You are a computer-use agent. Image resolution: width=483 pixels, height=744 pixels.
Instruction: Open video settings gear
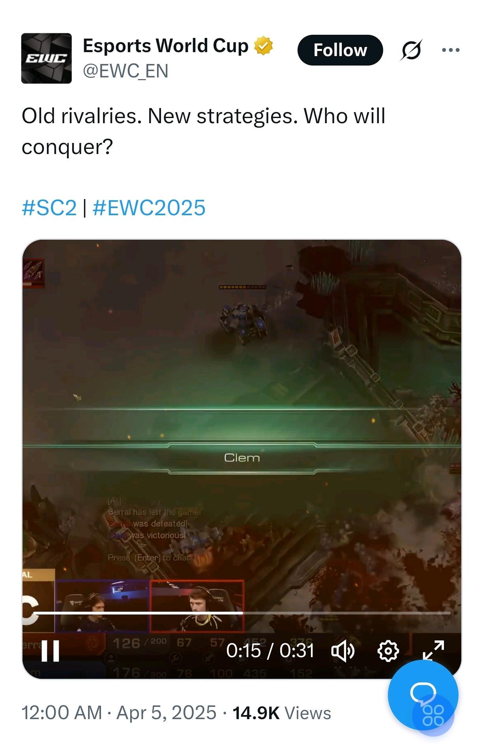pos(388,651)
